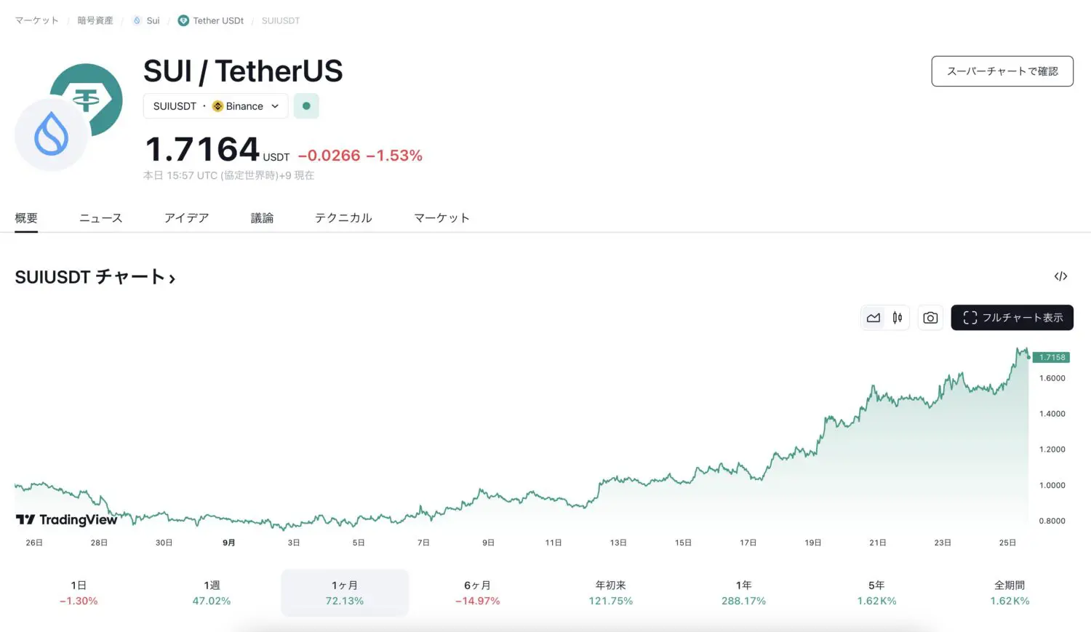Click the 1.7158 current price label
Viewport: 1091px width, 632px height.
coord(1052,357)
